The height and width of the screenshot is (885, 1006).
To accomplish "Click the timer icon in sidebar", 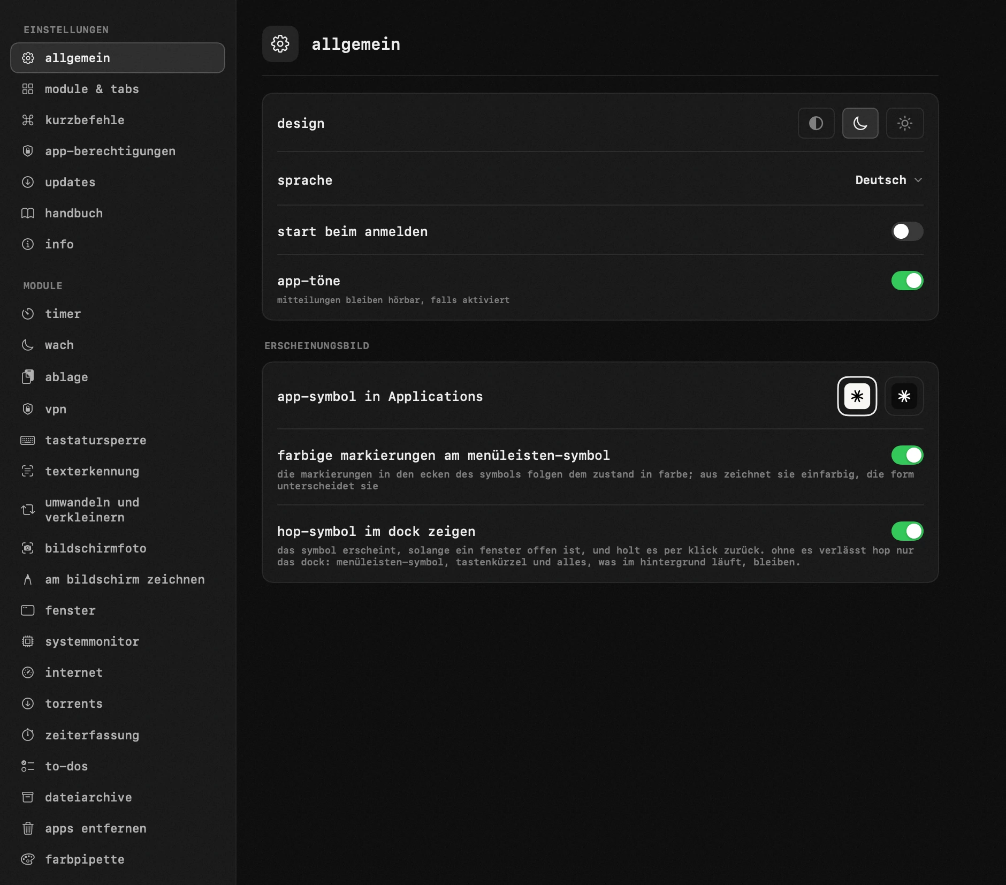I will coord(28,314).
